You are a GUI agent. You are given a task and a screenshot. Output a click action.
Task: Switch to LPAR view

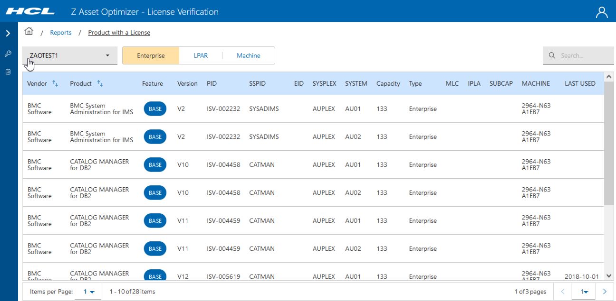point(201,55)
